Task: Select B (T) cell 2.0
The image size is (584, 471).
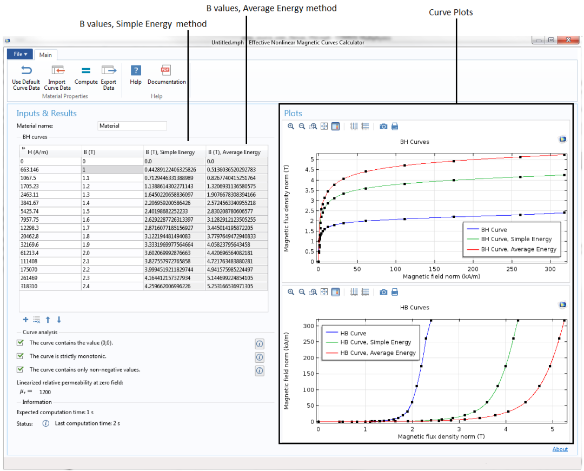Action: click(x=112, y=253)
